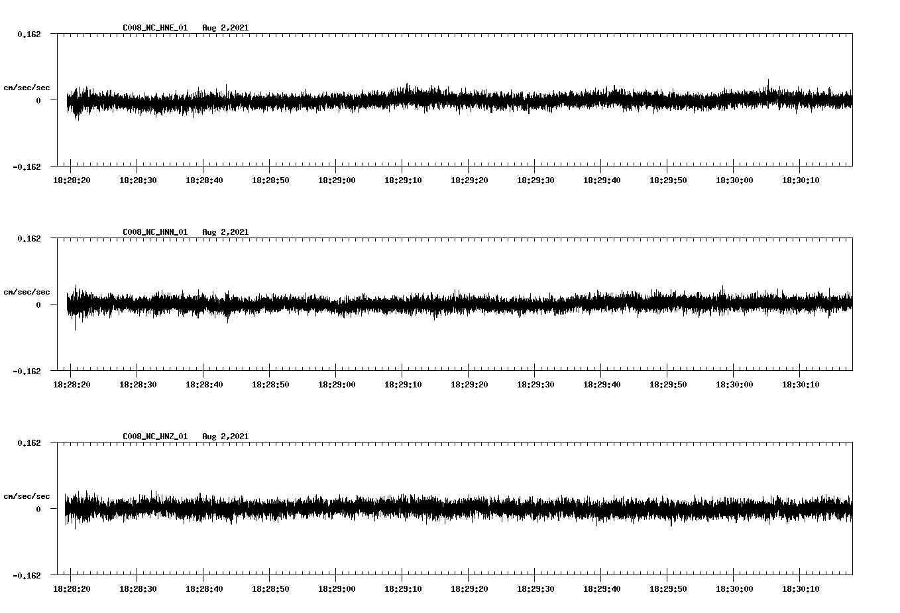Click 18:30:10 time label under HNN plot
Image resolution: width=900 pixels, height=613 pixels.
click(x=801, y=385)
